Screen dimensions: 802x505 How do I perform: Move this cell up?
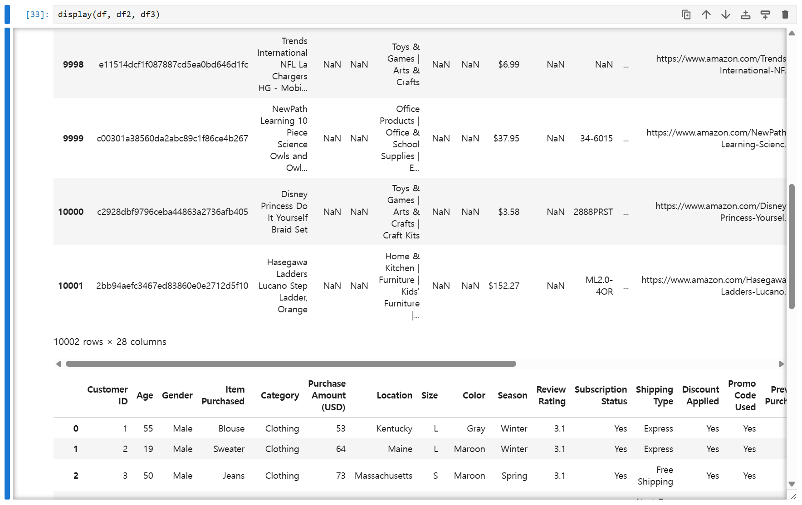(706, 15)
